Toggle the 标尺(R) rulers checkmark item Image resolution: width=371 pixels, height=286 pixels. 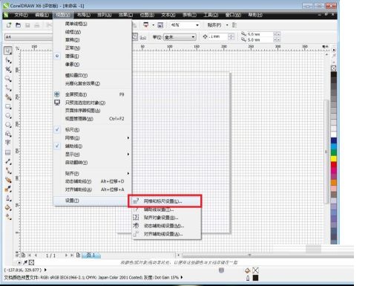(72, 129)
